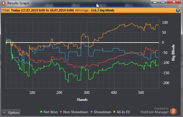Screen dimensions: 183x117
Task: Click the Today date range filter text
Action: click(43, 10)
